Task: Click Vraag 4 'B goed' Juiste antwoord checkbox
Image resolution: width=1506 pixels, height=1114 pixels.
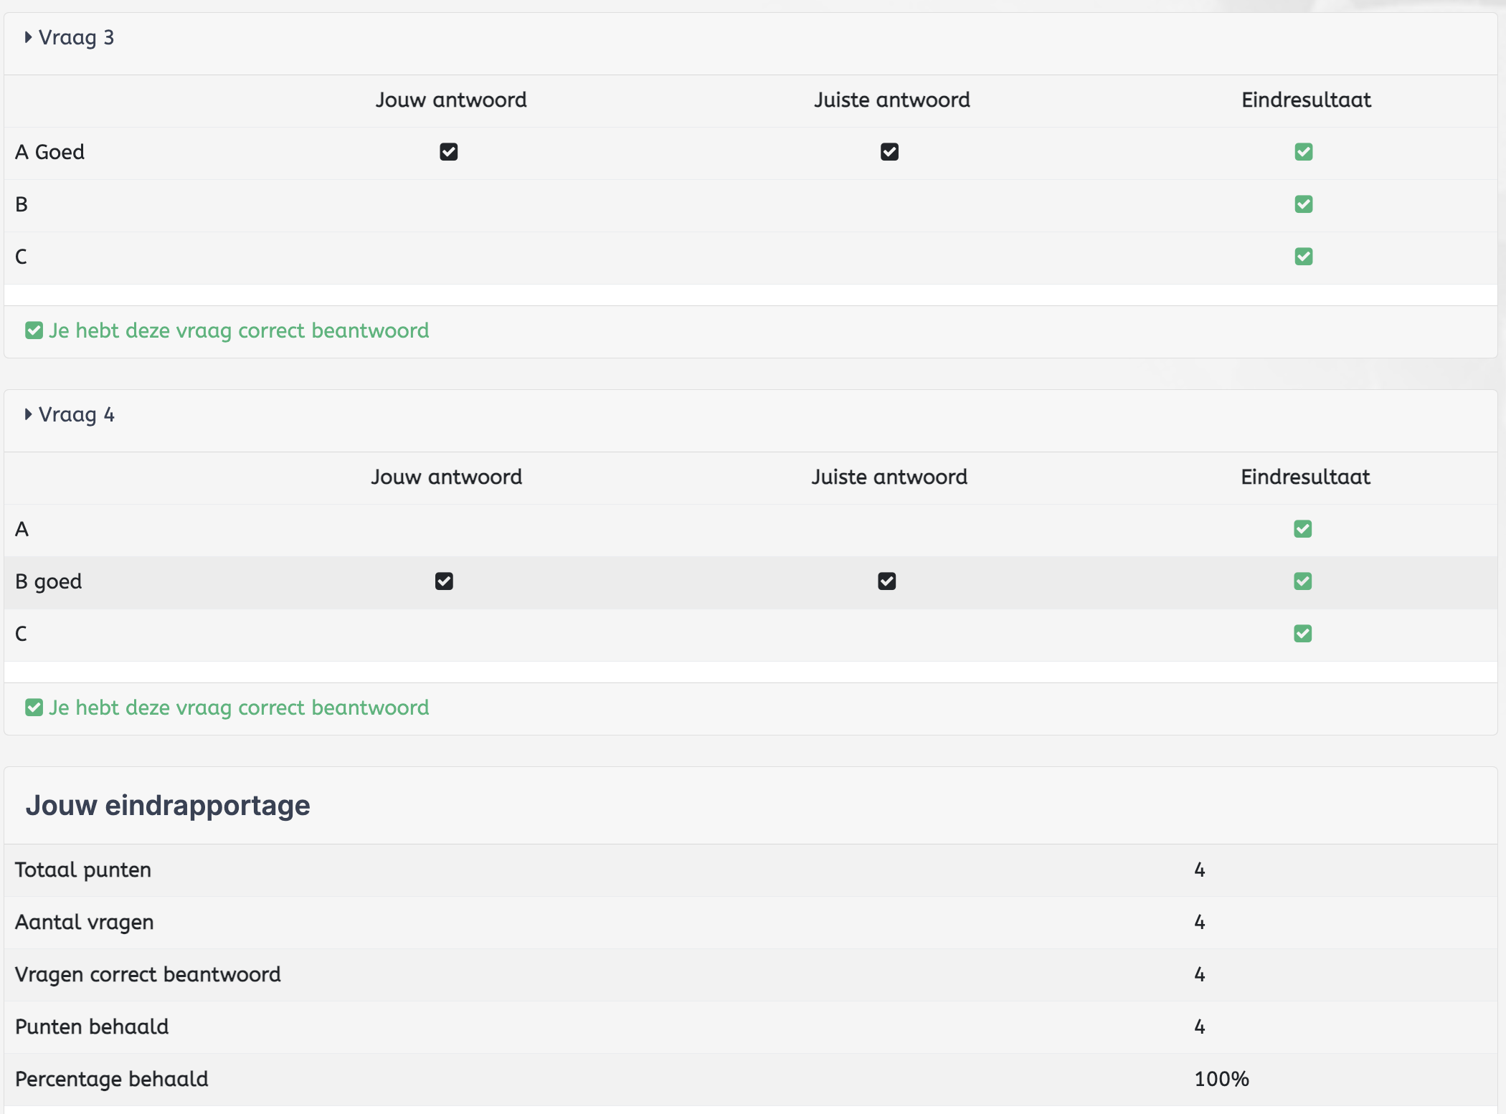Action: [886, 581]
